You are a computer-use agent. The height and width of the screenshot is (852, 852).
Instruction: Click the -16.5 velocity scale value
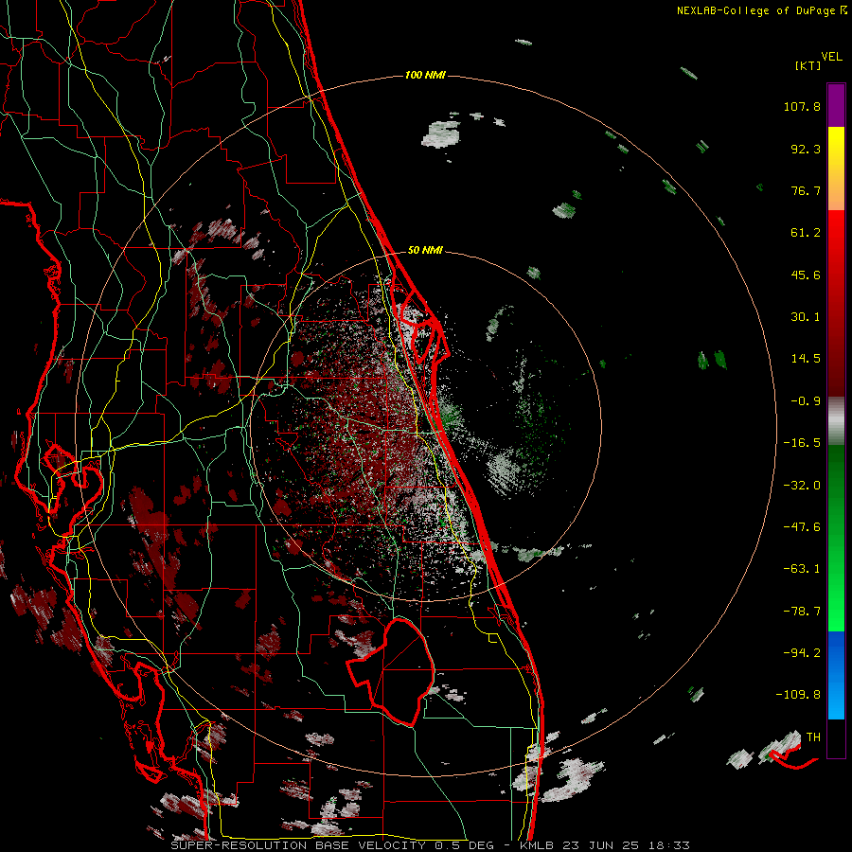point(802,443)
